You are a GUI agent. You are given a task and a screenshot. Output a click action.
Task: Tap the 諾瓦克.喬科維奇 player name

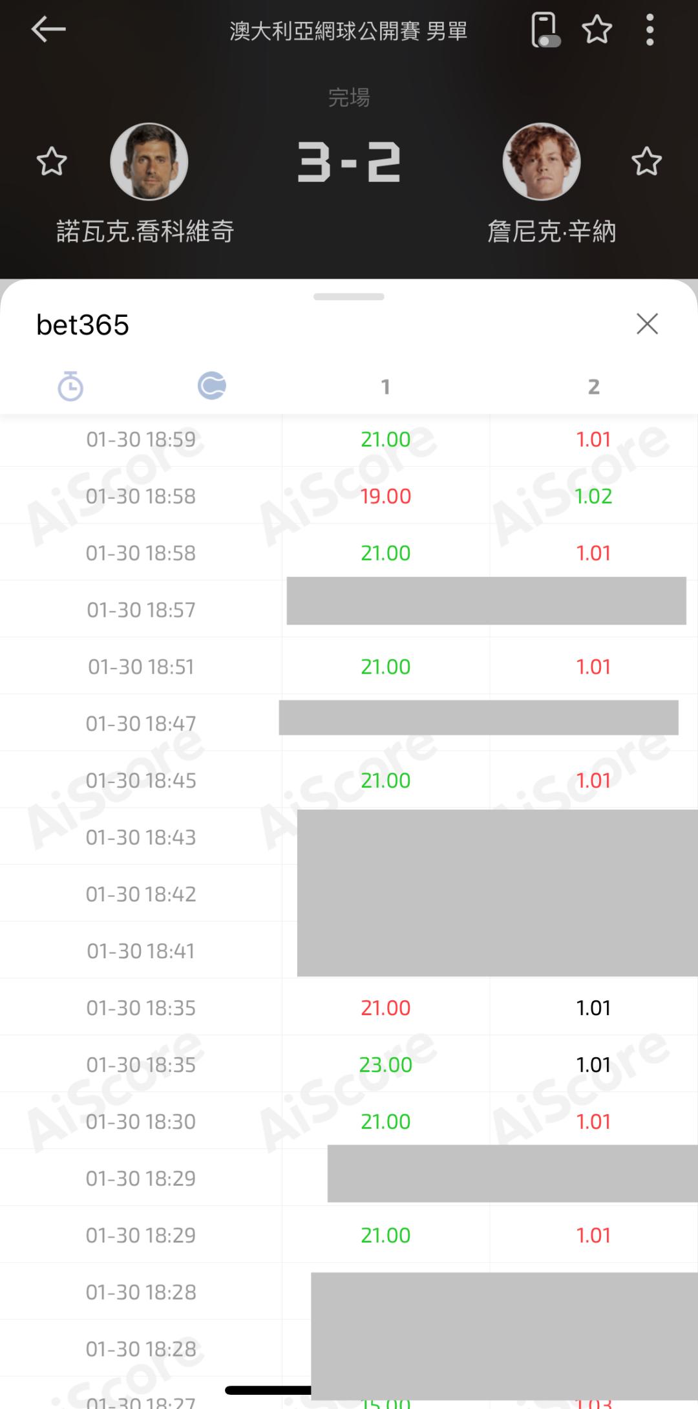coord(145,231)
